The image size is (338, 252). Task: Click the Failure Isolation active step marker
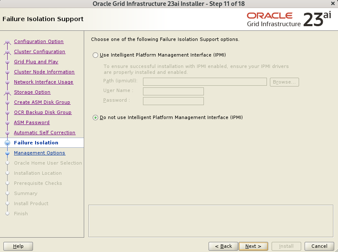coord(7,143)
